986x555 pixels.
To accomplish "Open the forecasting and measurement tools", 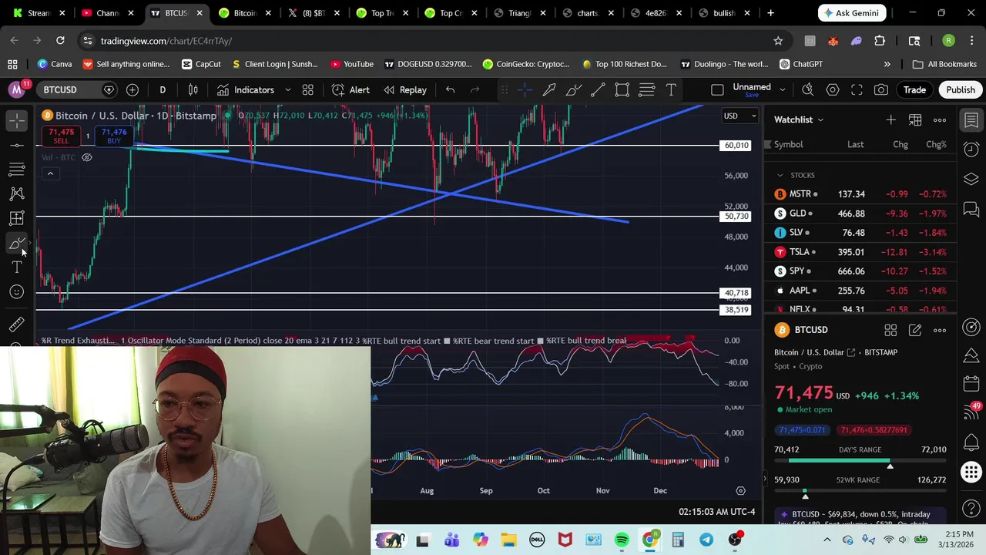I will (16, 218).
